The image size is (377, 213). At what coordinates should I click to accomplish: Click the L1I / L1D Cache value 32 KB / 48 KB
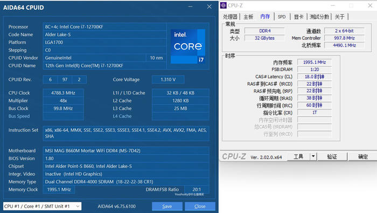(x=180, y=93)
